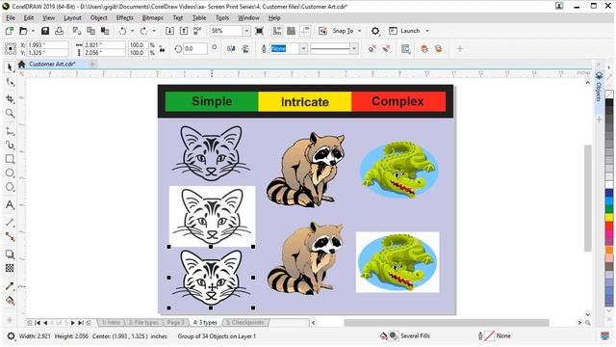Screen dimensions: 616x347
Task: Select the Zoom tool in toolbox
Action: pyautogui.click(x=10, y=114)
